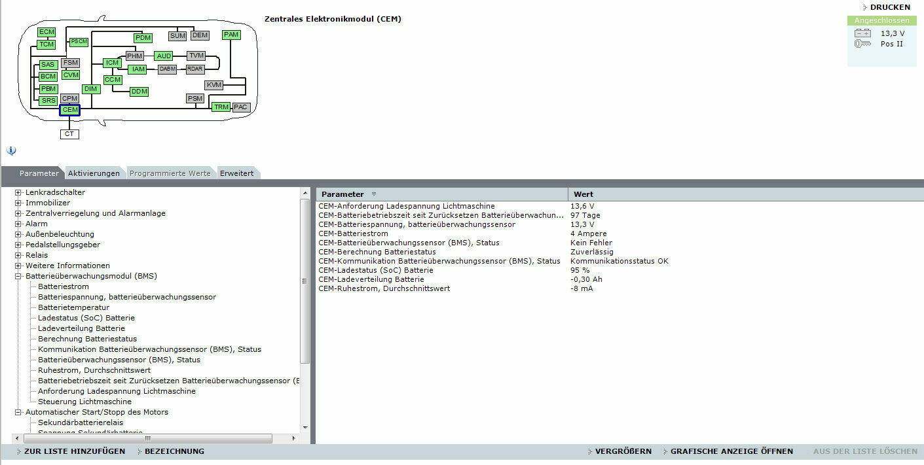Click the tree panel horizontal scrollbar
The height and width of the screenshot is (465, 924).
click(x=147, y=438)
